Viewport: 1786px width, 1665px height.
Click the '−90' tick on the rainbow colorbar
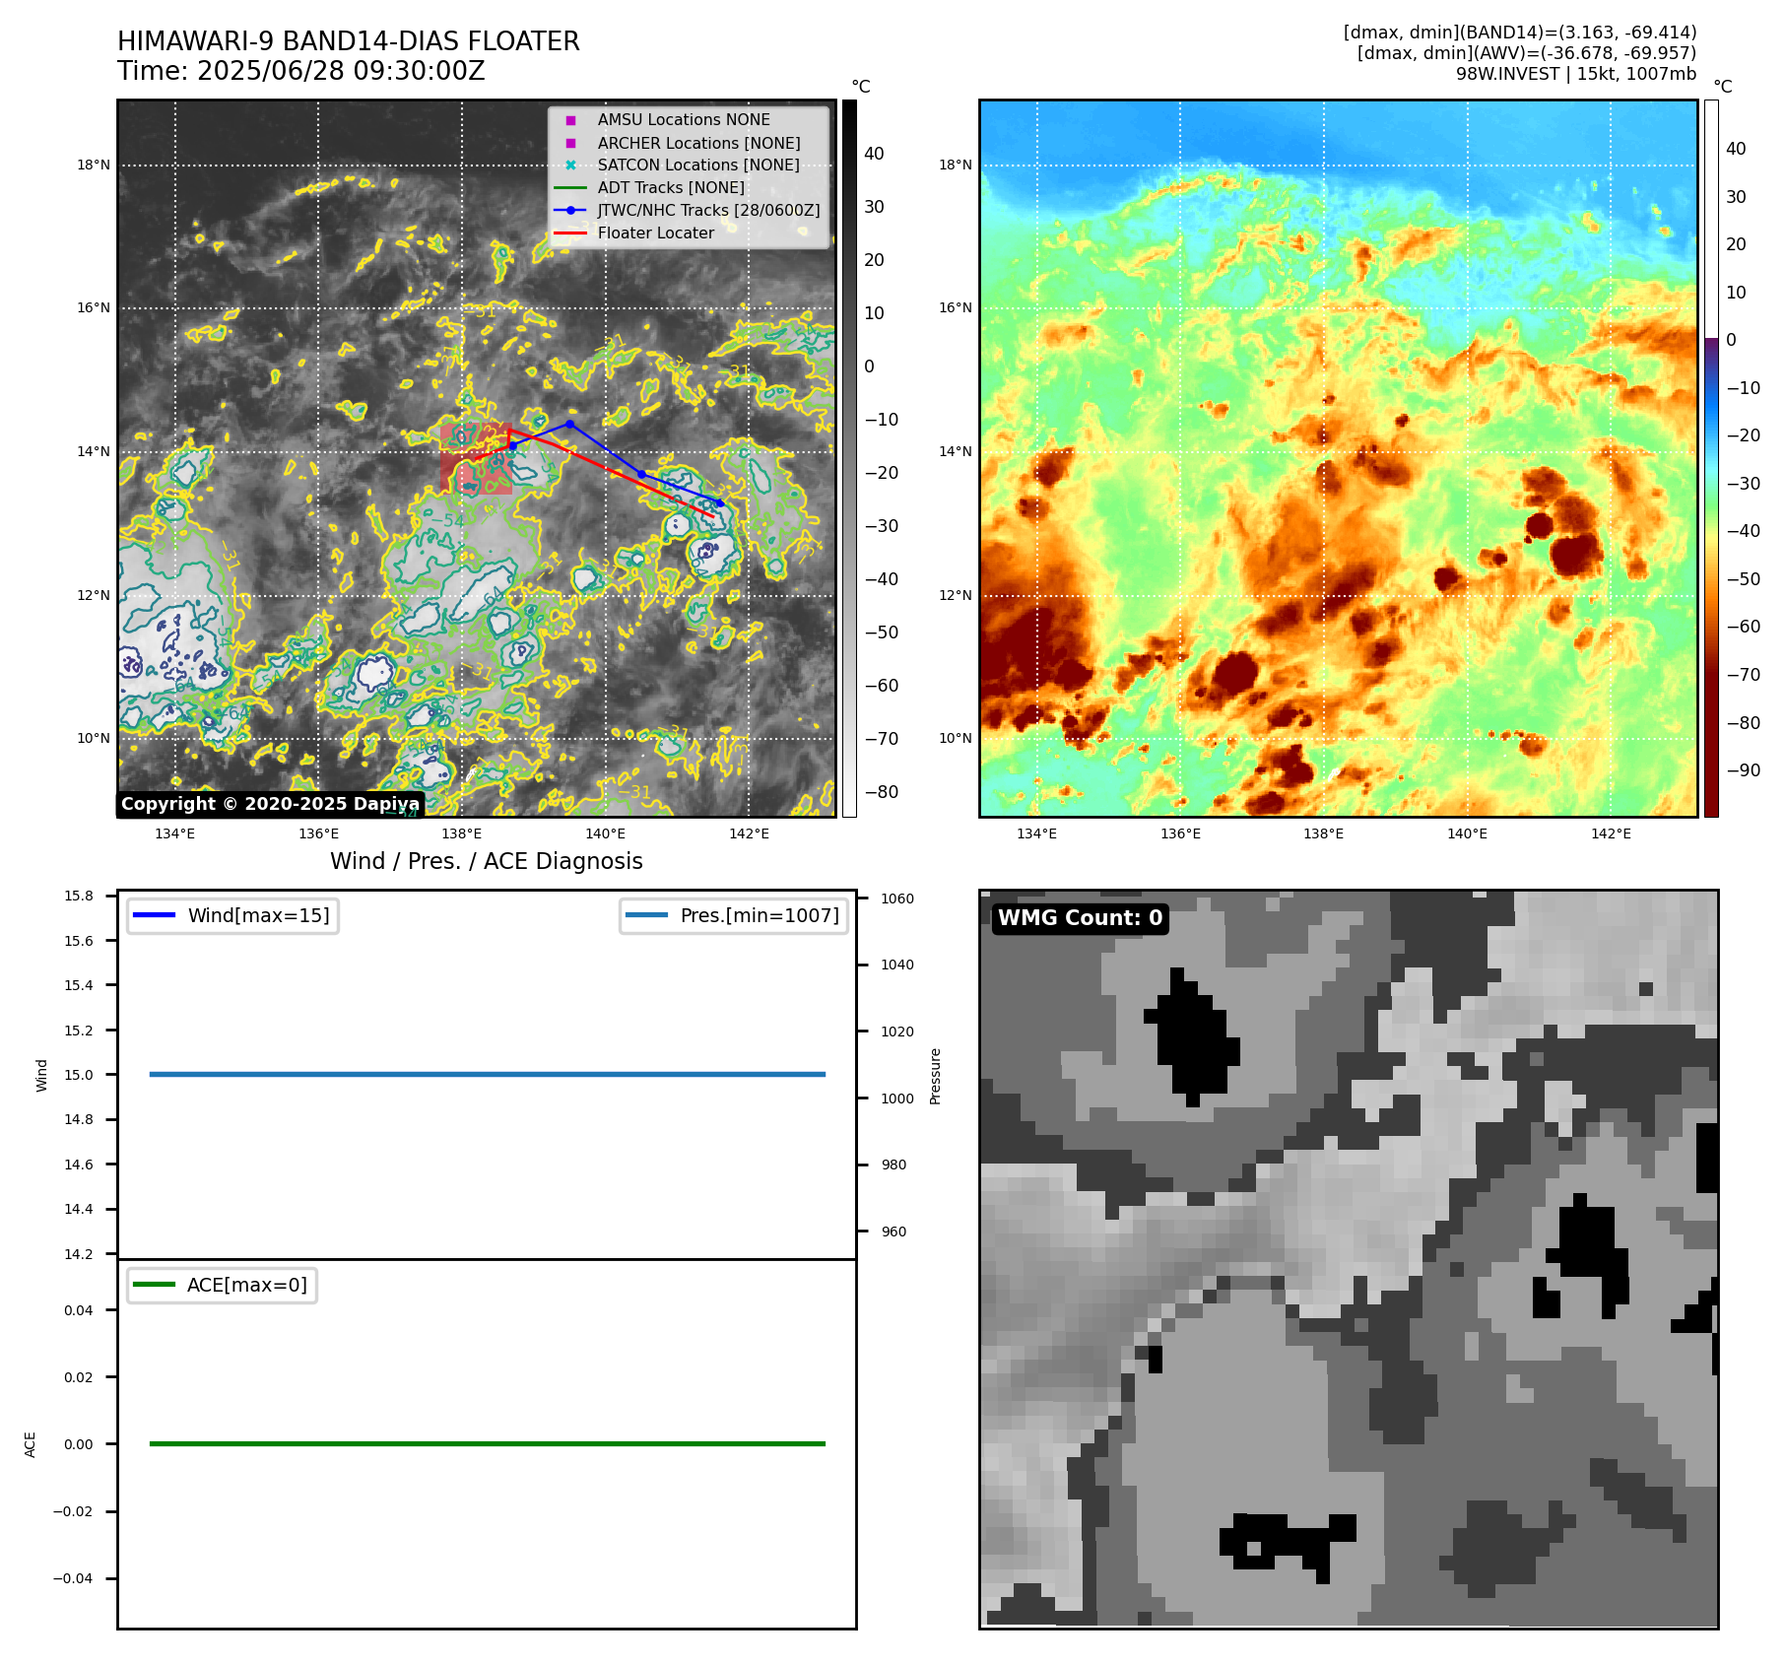click(1744, 770)
